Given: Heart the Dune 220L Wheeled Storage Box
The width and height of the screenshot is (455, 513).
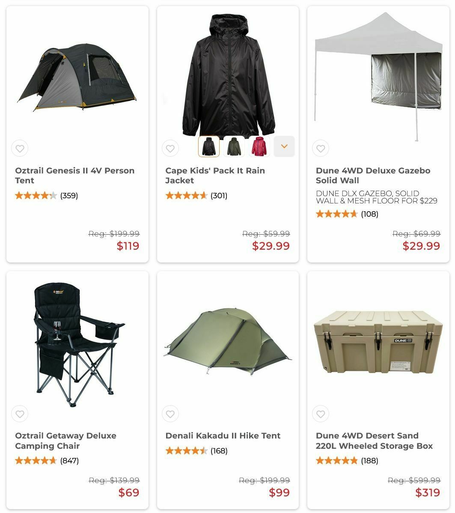Looking at the screenshot, I should point(321,414).
